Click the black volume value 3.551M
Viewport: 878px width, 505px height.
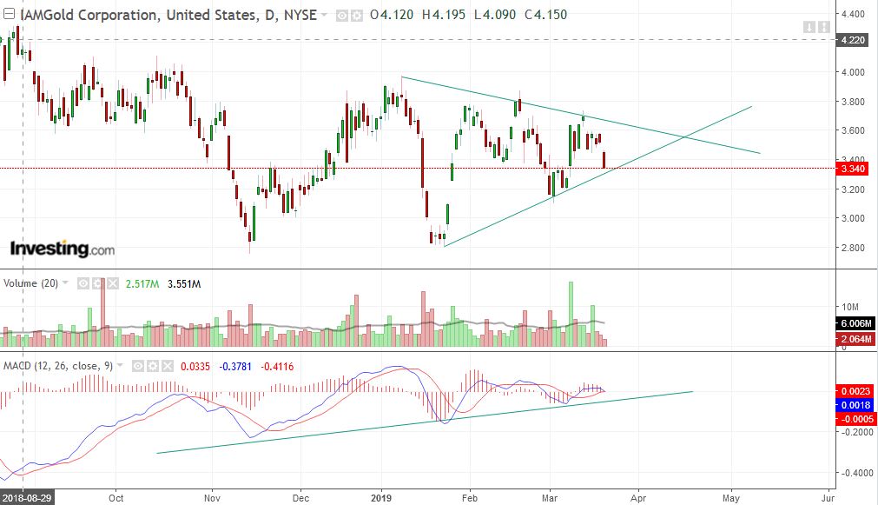184,284
